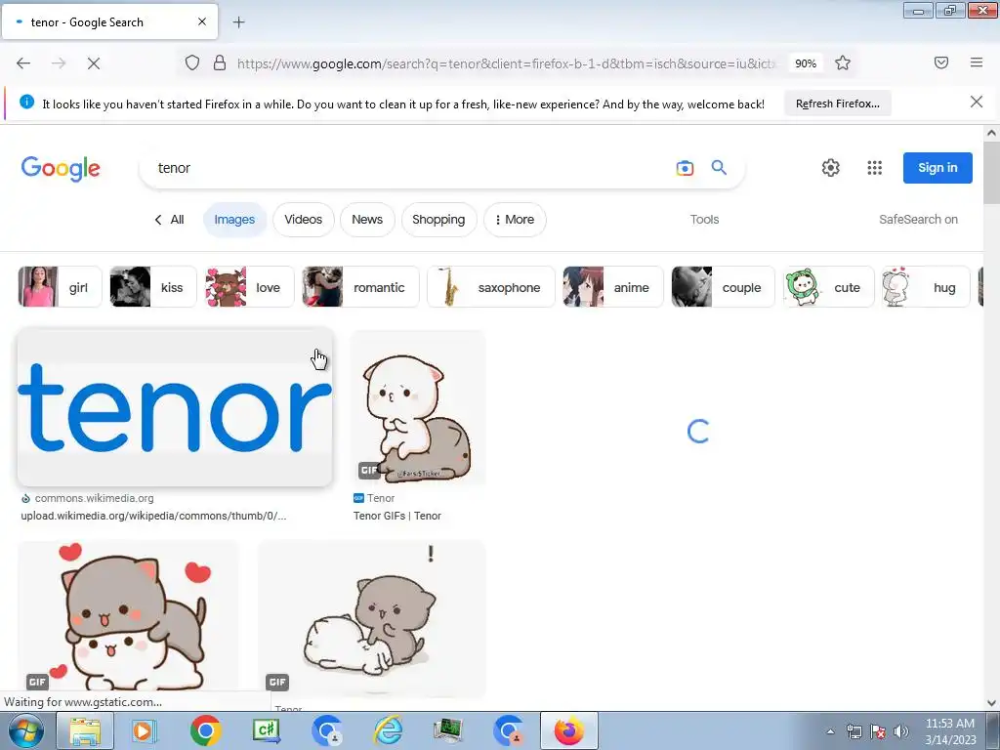
Task: Filter images by the love chip
Action: [249, 287]
